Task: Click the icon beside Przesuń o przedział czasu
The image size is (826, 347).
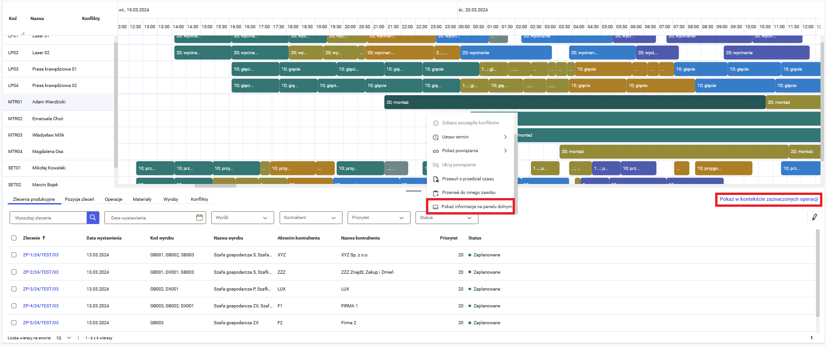Action: [x=436, y=179]
